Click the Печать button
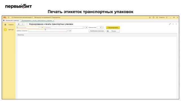 click(x=113, y=31)
